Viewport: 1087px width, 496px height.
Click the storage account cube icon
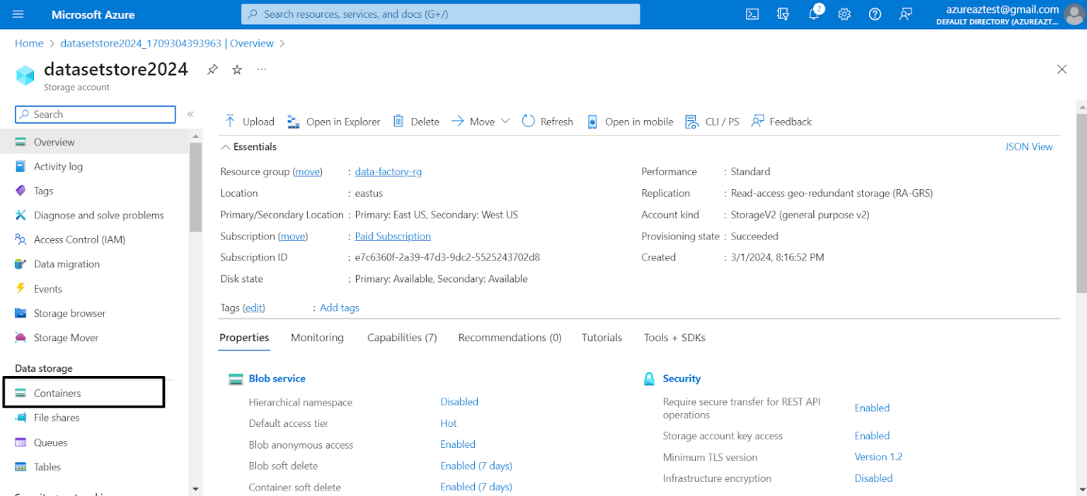pos(25,76)
